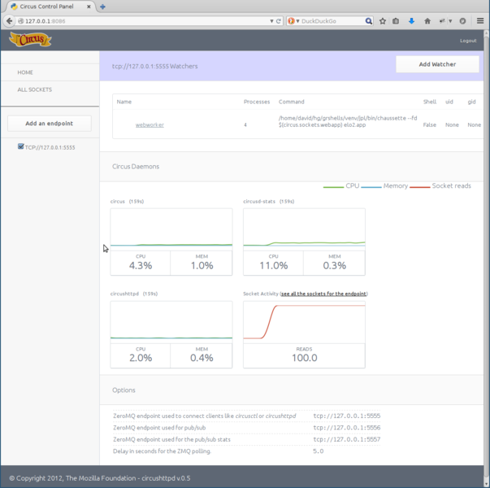This screenshot has width=490, height=488.
Task: Reload the page with the refresh icon
Action: [279, 21]
